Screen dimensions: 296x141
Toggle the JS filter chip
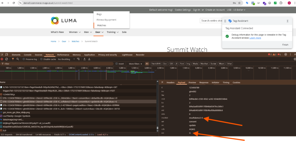[x=177, y=64]
